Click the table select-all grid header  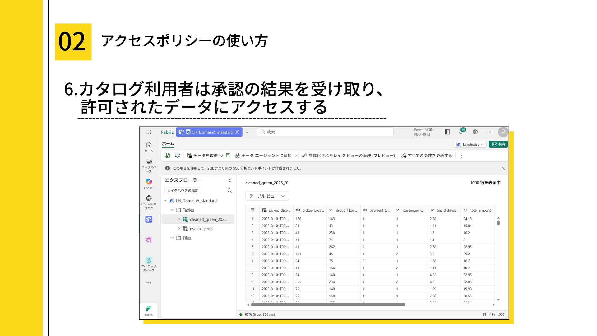(252, 210)
